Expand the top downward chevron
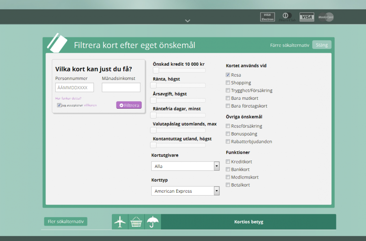The width and height of the screenshot is (366, 241). click(x=187, y=21)
